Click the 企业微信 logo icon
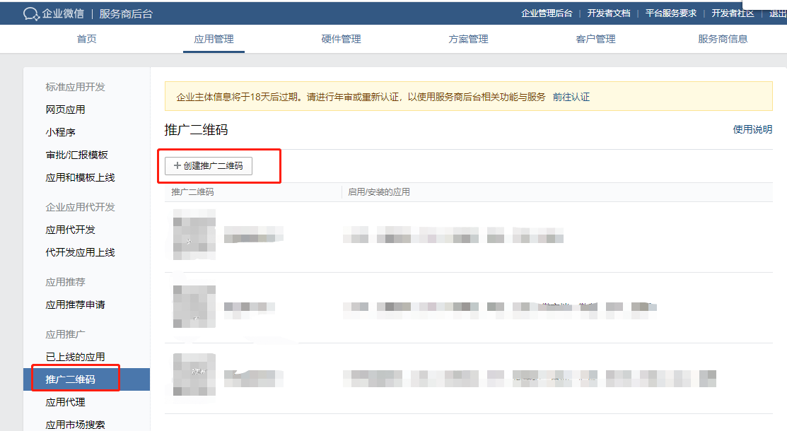This screenshot has height=431, width=787. pos(31,14)
